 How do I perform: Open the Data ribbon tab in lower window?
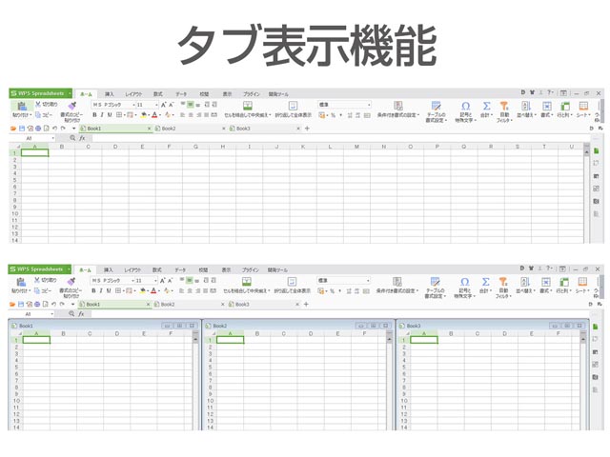(180, 269)
